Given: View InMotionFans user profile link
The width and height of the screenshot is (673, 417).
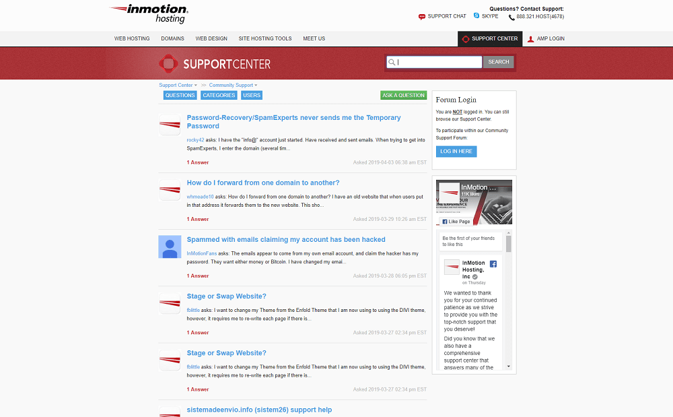Looking at the screenshot, I should pyautogui.click(x=202, y=253).
